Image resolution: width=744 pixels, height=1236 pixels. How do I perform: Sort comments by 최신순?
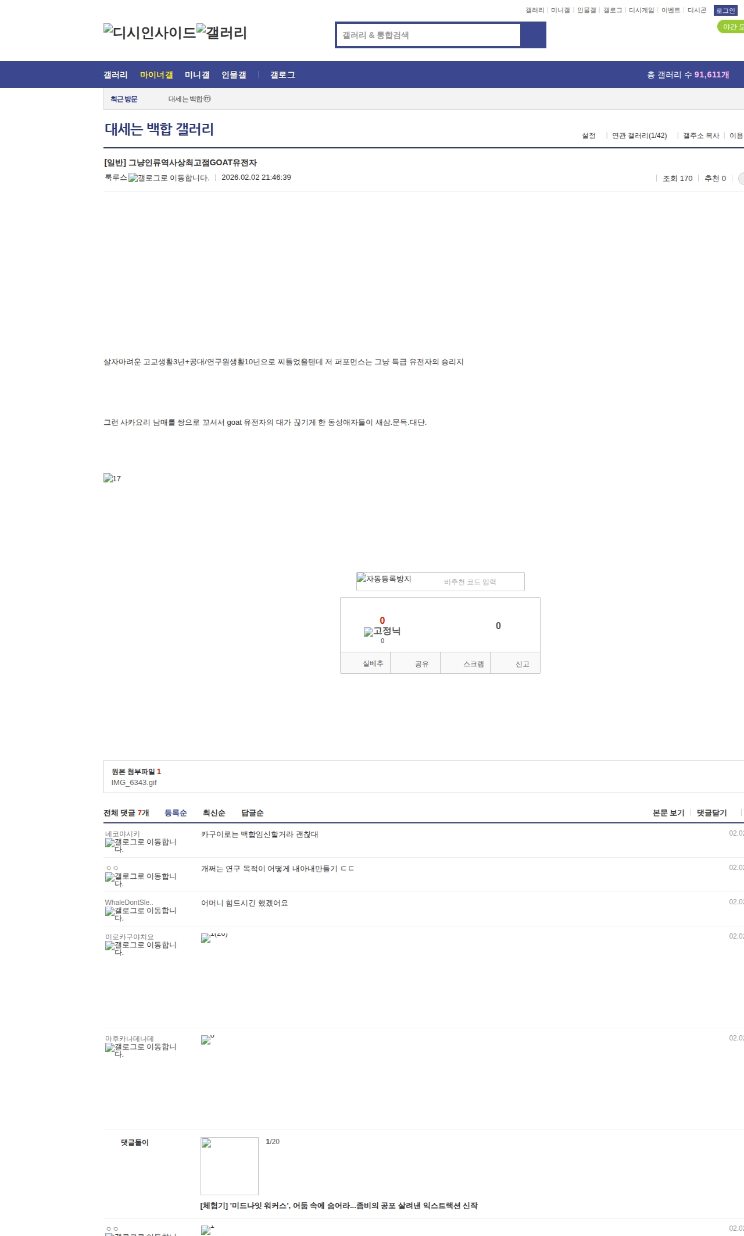(x=214, y=813)
